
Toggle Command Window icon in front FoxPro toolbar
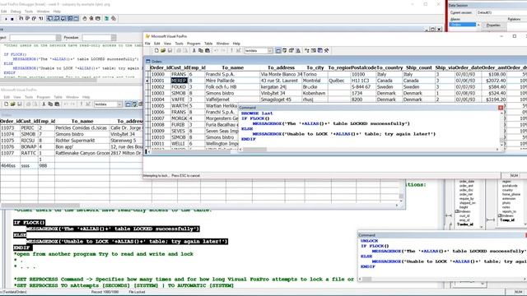coord(278,51)
